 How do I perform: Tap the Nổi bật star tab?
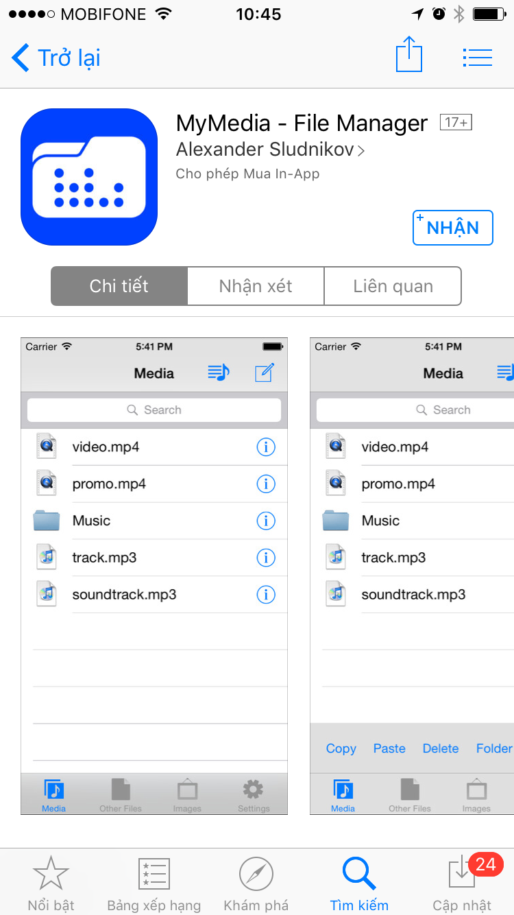[x=51, y=883]
